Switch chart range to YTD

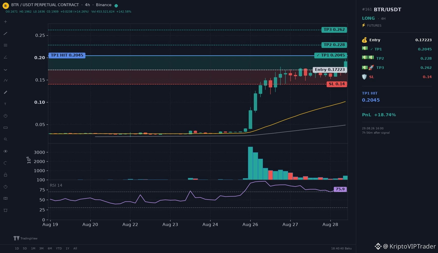coord(59,248)
